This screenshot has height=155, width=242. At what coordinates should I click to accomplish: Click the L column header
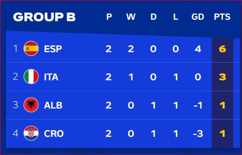[176, 17]
